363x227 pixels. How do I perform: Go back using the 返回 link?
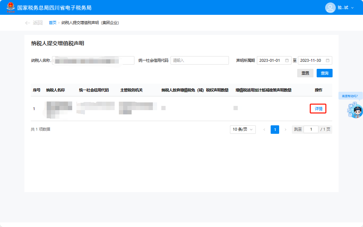click(x=38, y=23)
